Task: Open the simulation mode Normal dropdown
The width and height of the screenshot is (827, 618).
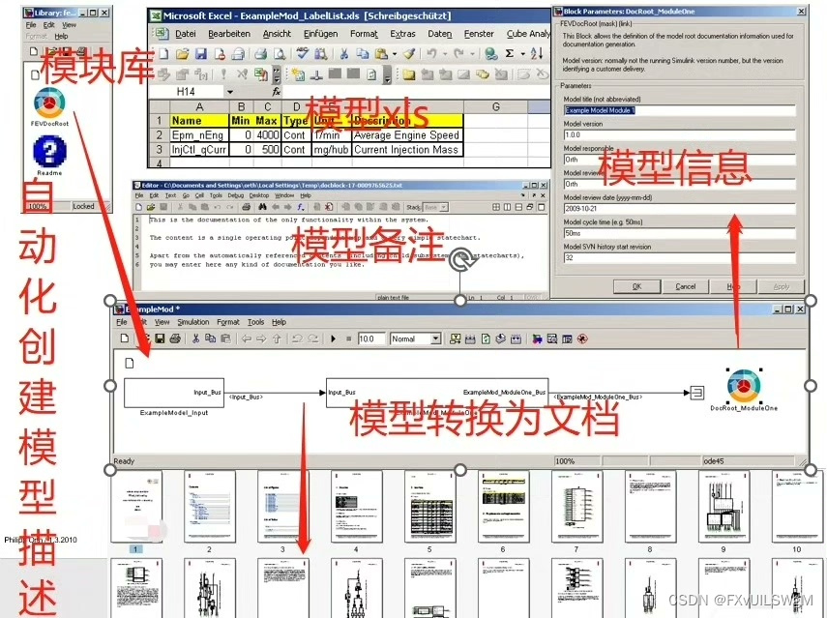Action: point(435,339)
